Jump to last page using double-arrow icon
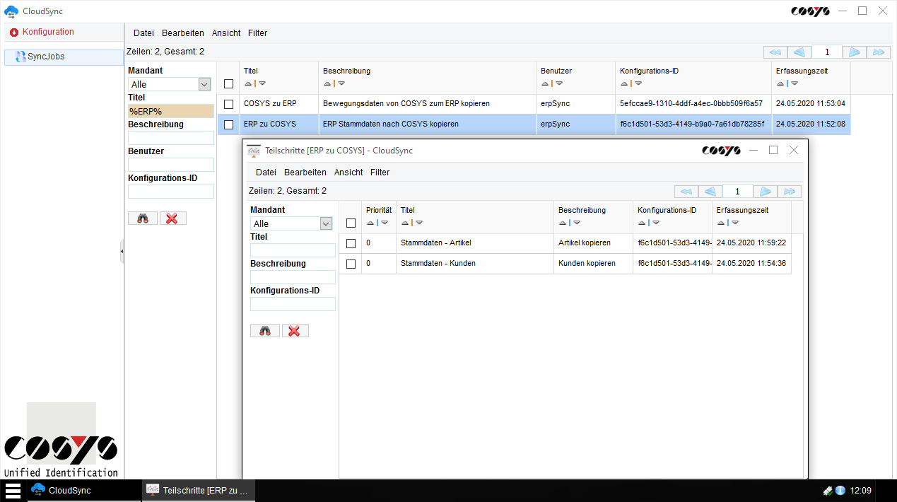Screen dimensions: 897x502 point(879,52)
